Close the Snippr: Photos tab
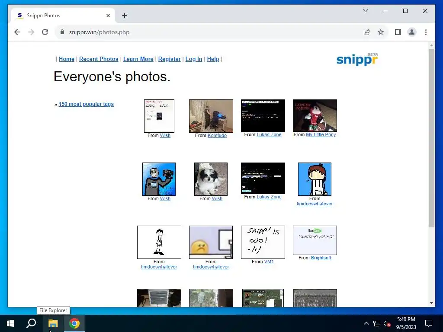Viewport: 443px width, 332px height. [x=108, y=16]
